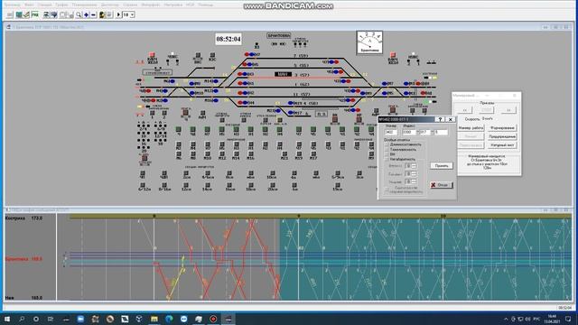
Task: Open the График menu
Action: pos(62,5)
